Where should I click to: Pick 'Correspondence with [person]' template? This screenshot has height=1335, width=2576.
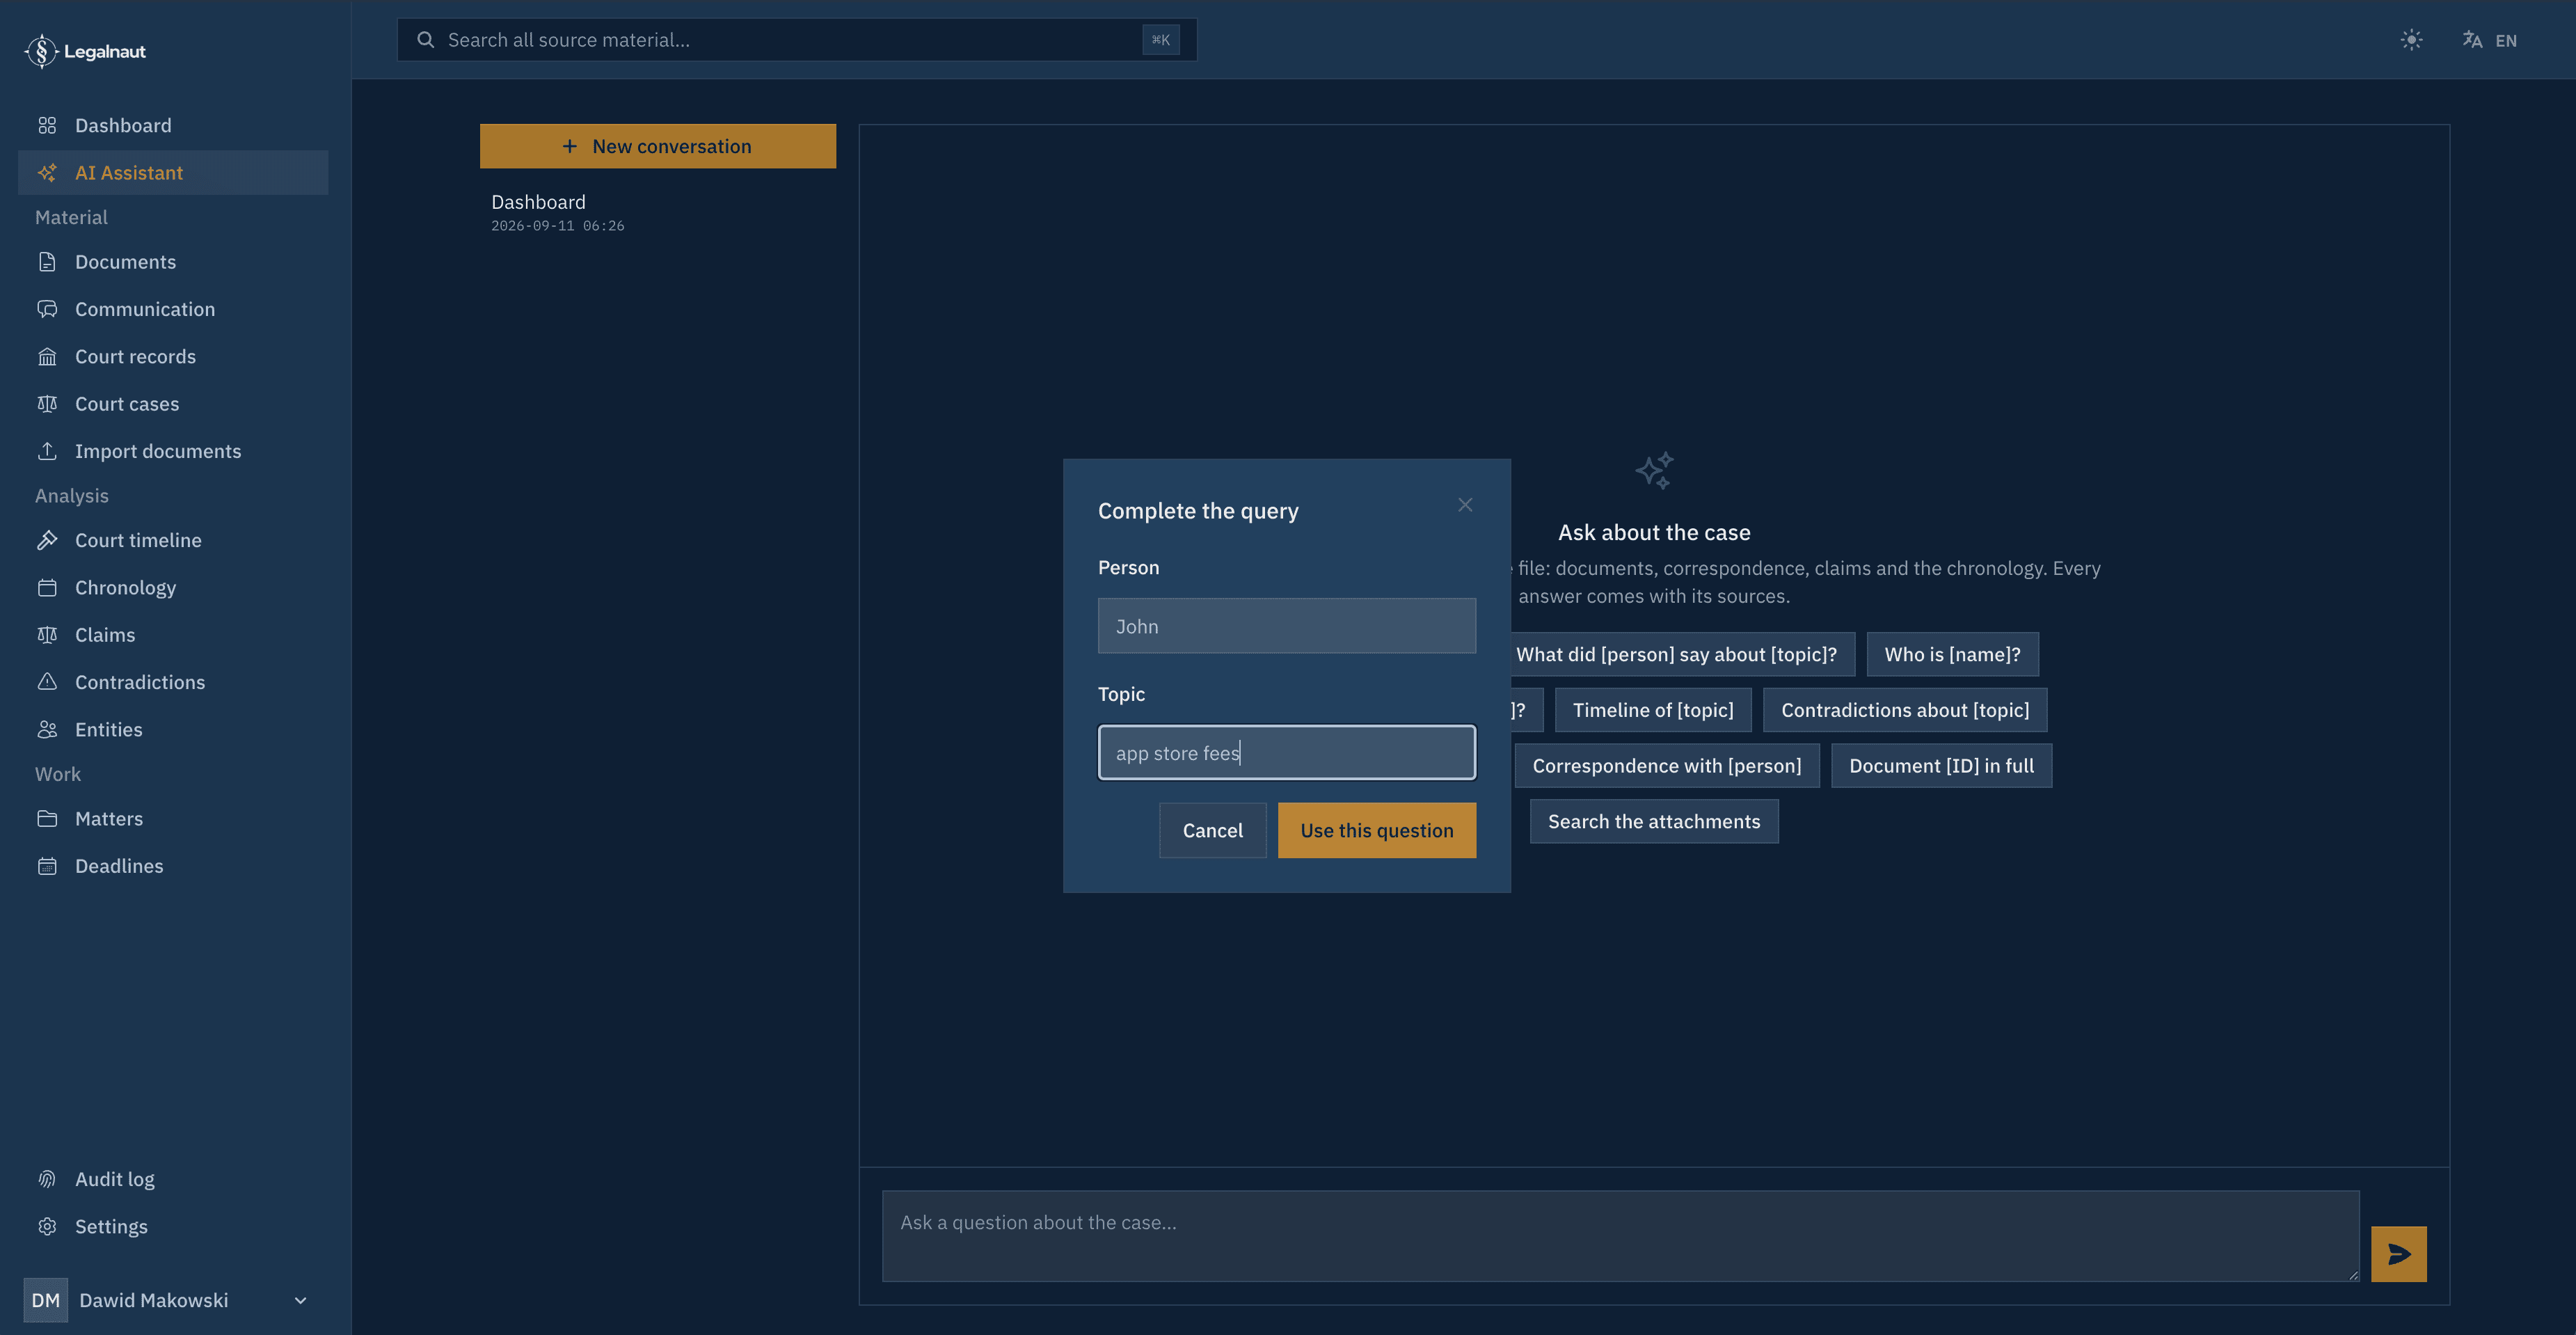1666,765
